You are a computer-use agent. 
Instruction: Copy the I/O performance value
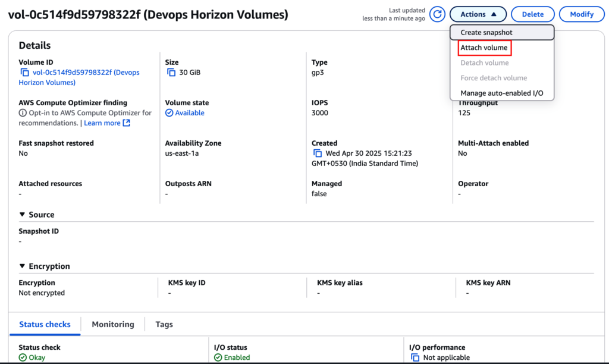click(x=415, y=357)
